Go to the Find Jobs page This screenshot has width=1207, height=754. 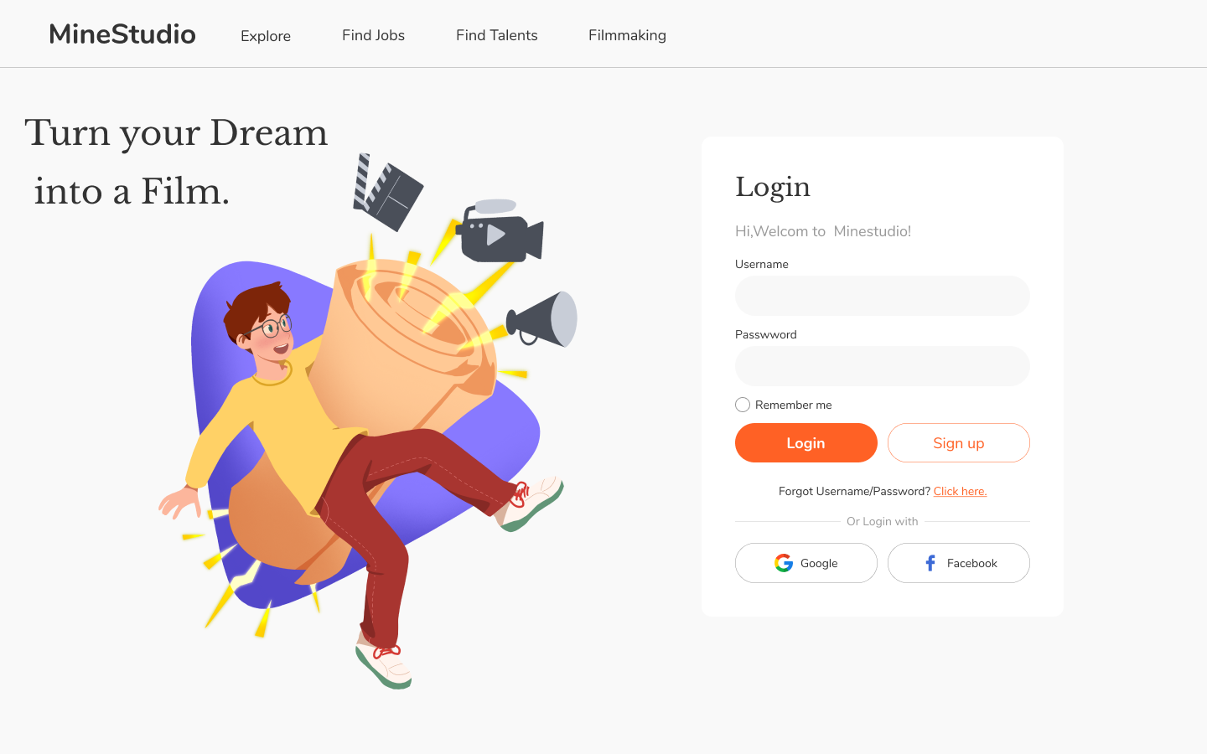[x=373, y=35]
